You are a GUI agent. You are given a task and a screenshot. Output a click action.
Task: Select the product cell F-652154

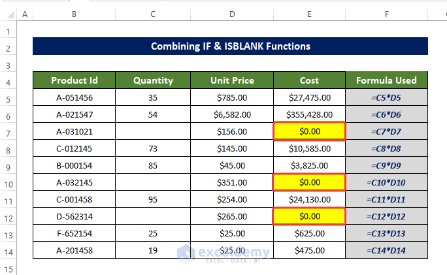(74, 233)
